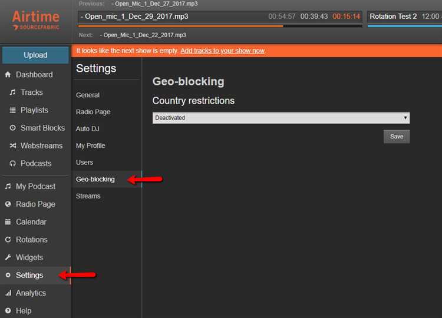Screen dimensions: 442x318
Task: Click the Rotation Test 2 show title
Action: tap(393, 16)
